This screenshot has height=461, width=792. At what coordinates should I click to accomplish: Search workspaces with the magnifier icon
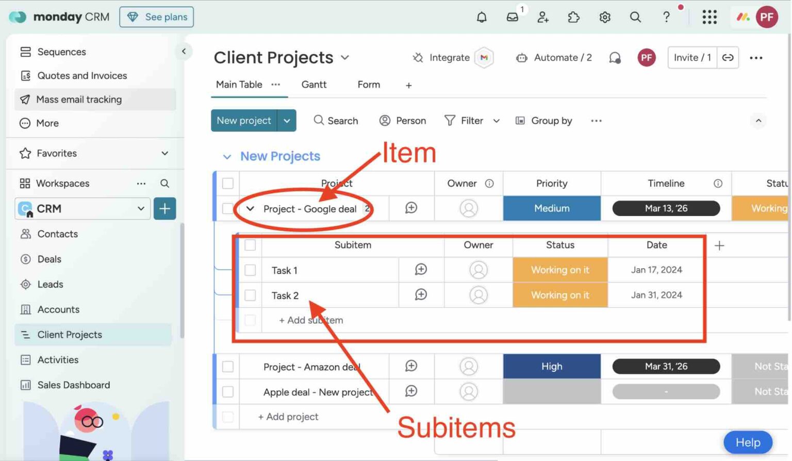tap(164, 184)
